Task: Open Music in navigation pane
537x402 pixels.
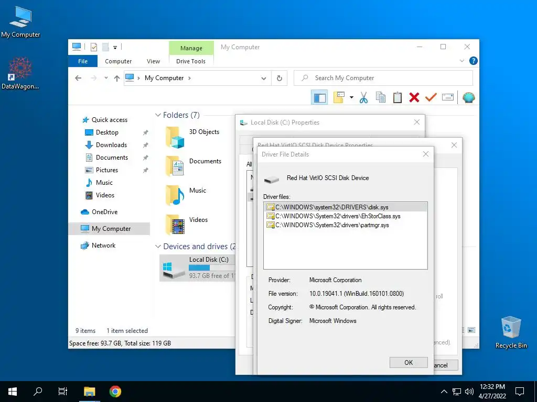Action: [x=104, y=183]
